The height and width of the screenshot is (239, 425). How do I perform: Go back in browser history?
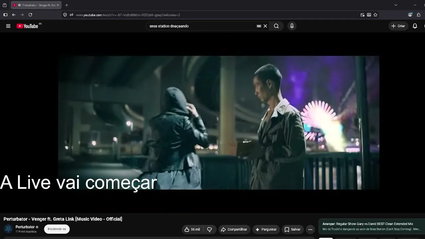14,15
